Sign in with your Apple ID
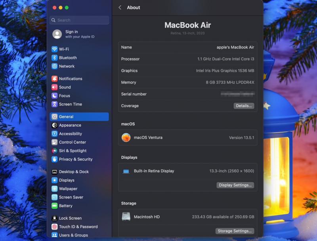Image resolution: width=317 pixels, height=241 pixels. (80, 34)
